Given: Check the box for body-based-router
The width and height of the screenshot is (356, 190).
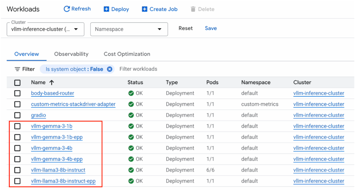Looking at the screenshot, I should pyautogui.click(x=17, y=93).
